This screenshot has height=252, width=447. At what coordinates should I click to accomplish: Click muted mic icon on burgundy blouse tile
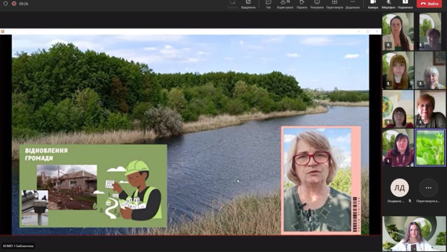pyautogui.click(x=388, y=161)
